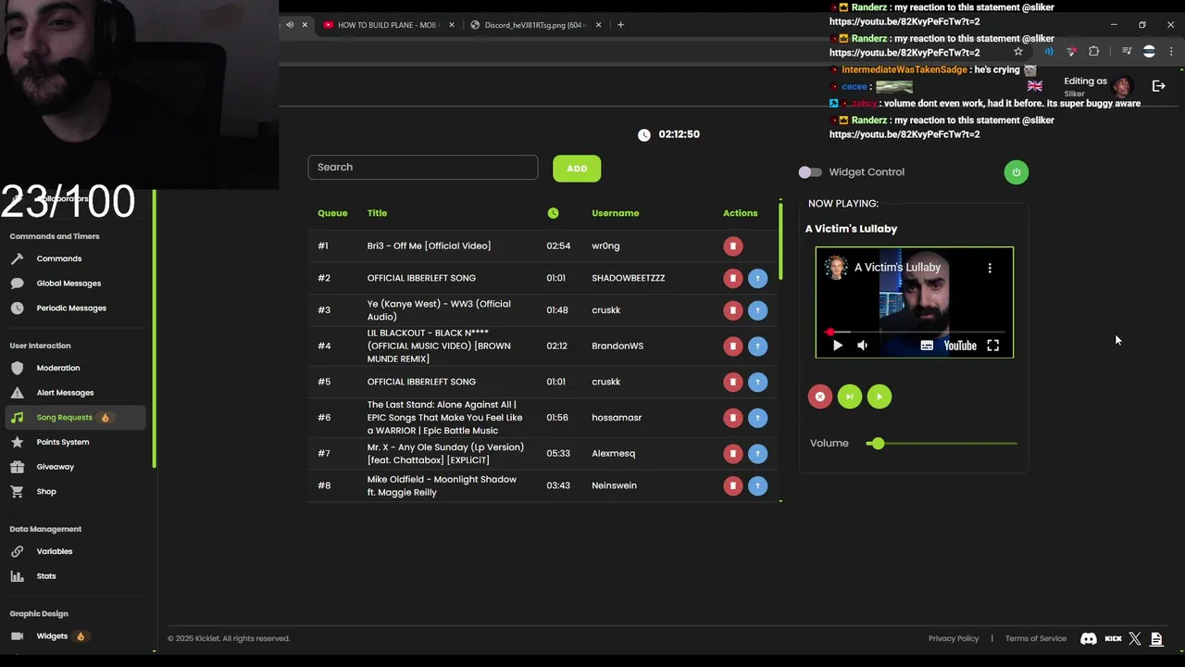Click the logout icon near Editing as
The height and width of the screenshot is (667, 1185).
tap(1158, 85)
